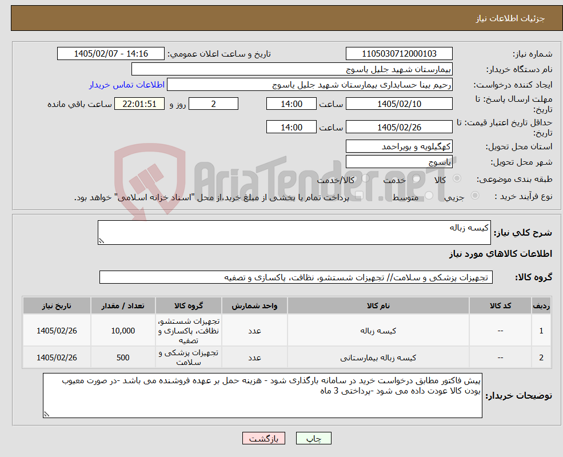The height and width of the screenshot is (457, 563).
Task: Click the buyer notes text area
Action: click(262, 395)
